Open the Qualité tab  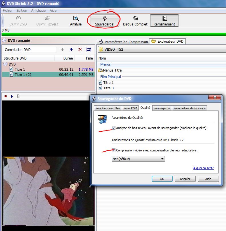[145, 108]
